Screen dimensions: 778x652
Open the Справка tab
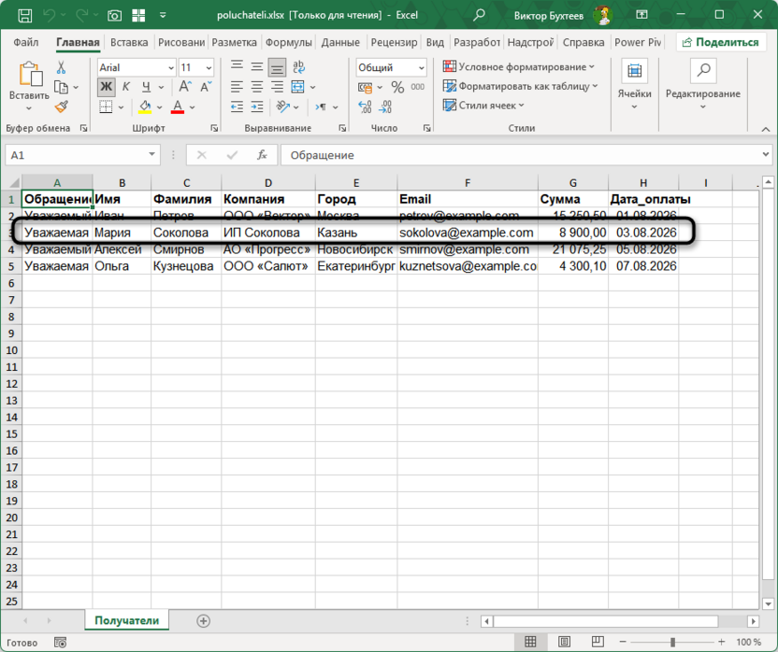tap(583, 43)
